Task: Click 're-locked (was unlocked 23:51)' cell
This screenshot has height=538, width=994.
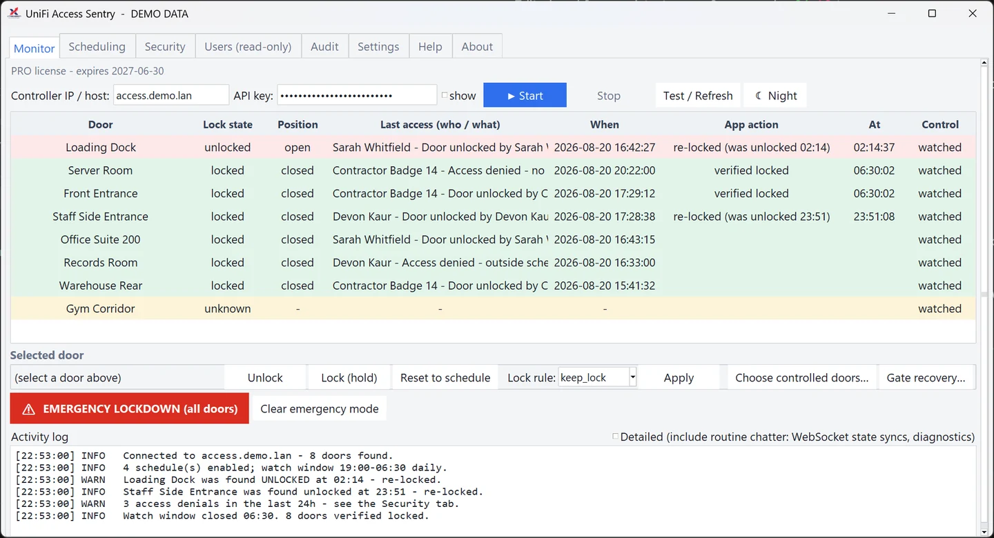Action: click(752, 217)
